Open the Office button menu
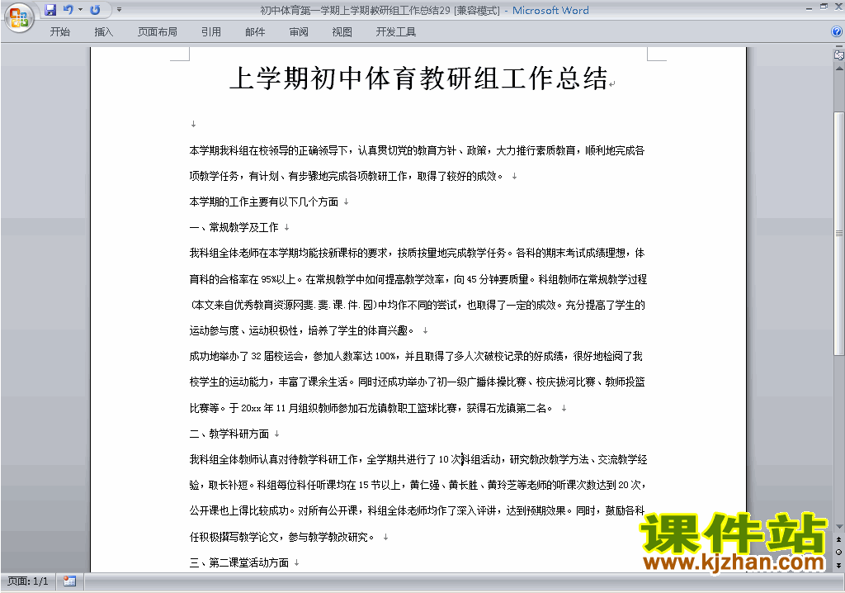845x593 pixels. [19, 18]
